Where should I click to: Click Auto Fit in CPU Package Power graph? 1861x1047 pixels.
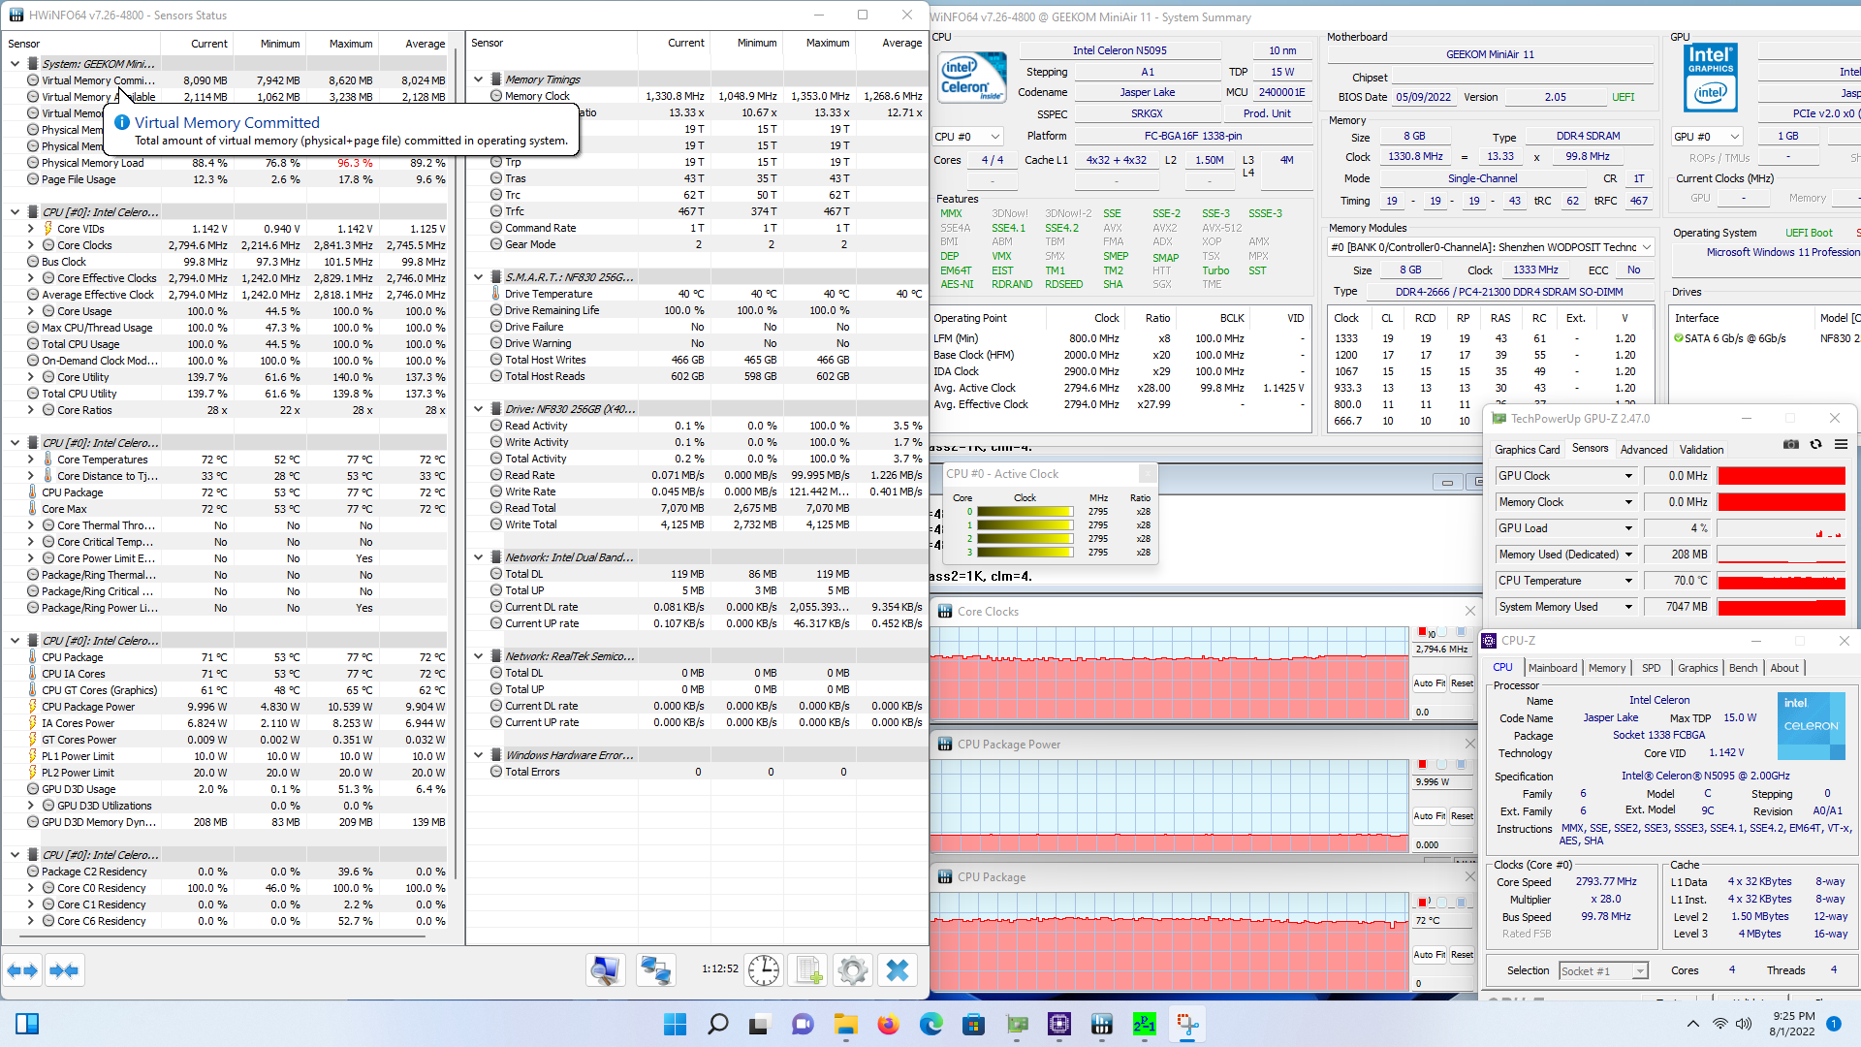pos(1429,816)
